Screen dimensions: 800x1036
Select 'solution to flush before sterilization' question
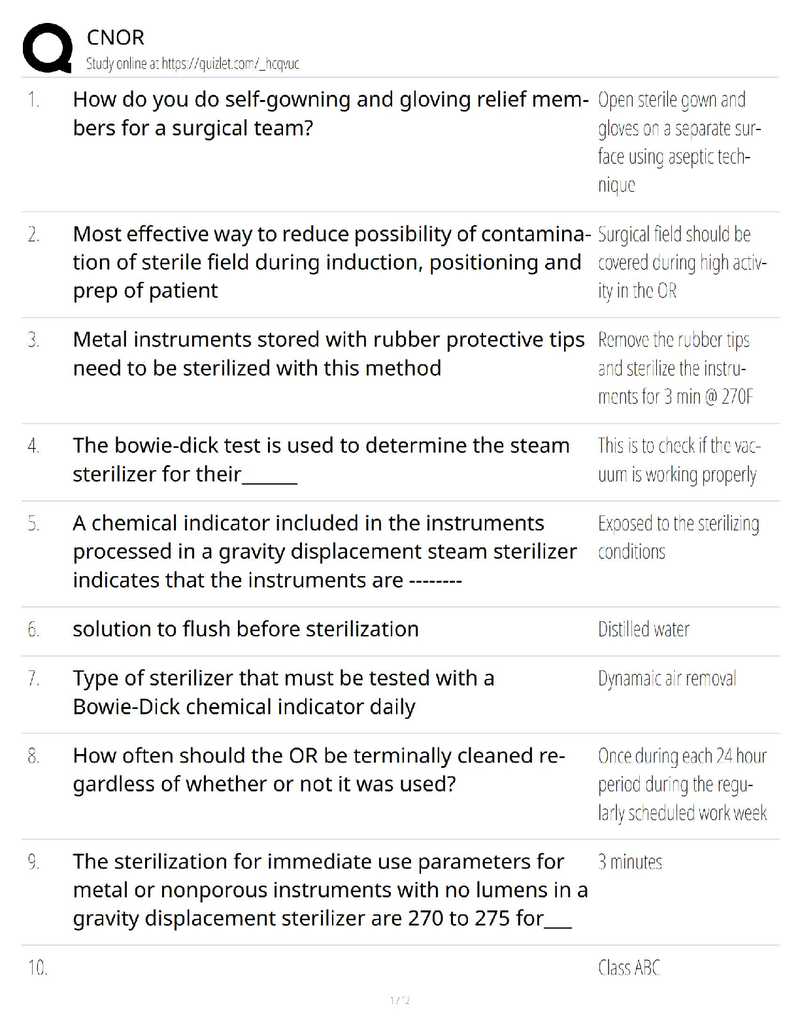click(x=246, y=629)
